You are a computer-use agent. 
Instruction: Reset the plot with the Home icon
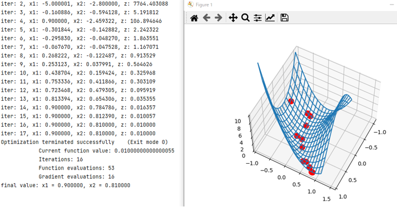click(x=194, y=18)
